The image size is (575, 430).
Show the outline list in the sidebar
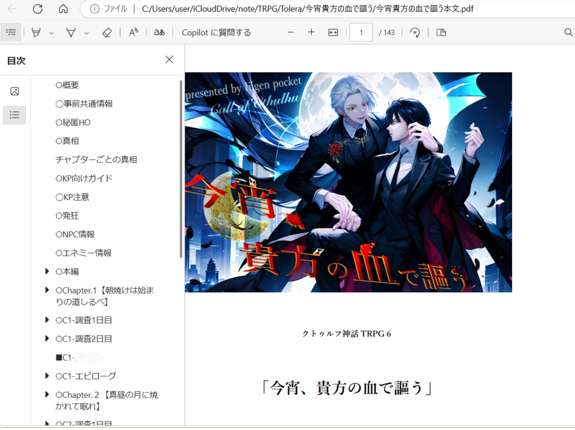point(15,115)
